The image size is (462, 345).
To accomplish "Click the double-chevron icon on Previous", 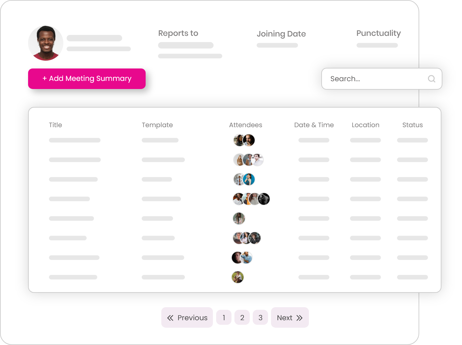I will [x=170, y=318].
